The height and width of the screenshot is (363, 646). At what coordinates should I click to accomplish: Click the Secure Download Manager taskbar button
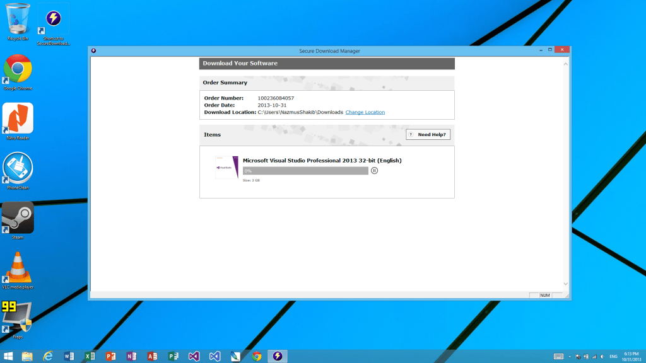pyautogui.click(x=278, y=356)
